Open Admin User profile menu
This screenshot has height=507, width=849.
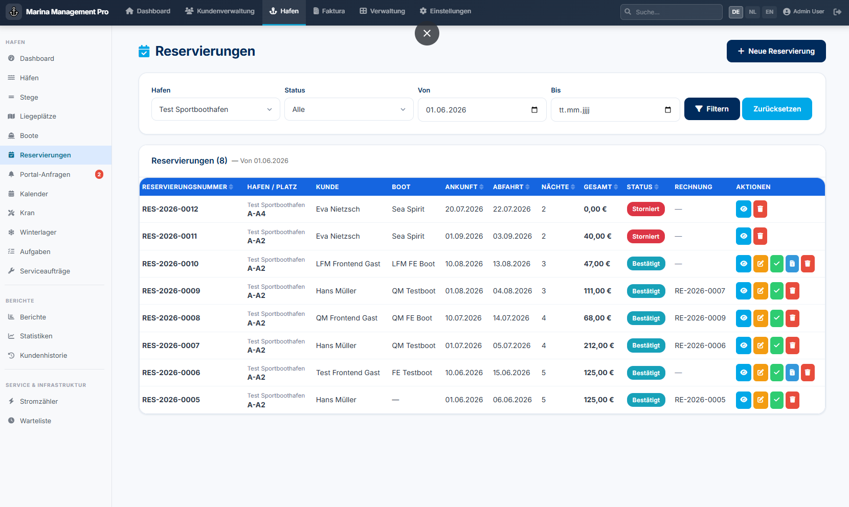click(x=803, y=11)
